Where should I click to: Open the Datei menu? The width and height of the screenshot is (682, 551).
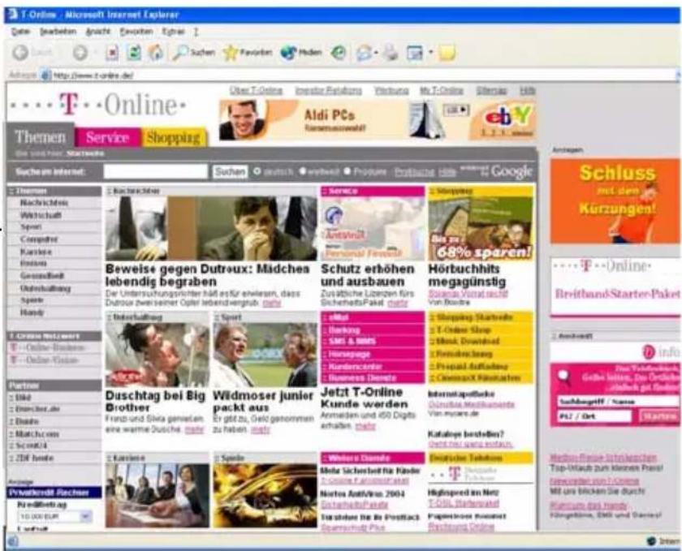pos(20,32)
